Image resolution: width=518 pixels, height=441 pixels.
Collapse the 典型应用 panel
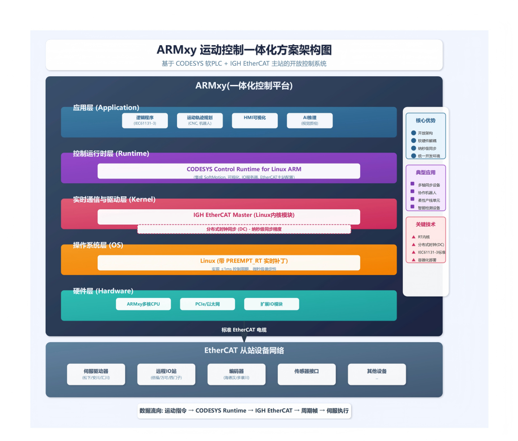(x=425, y=172)
